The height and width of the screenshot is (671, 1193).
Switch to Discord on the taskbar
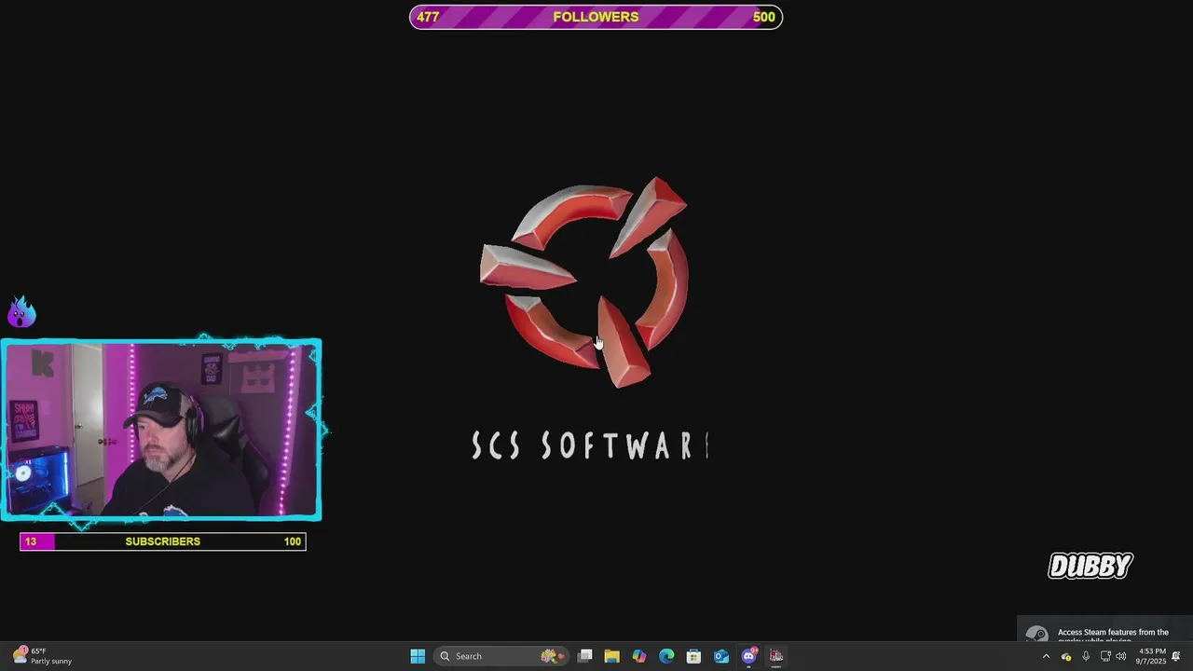click(x=748, y=656)
